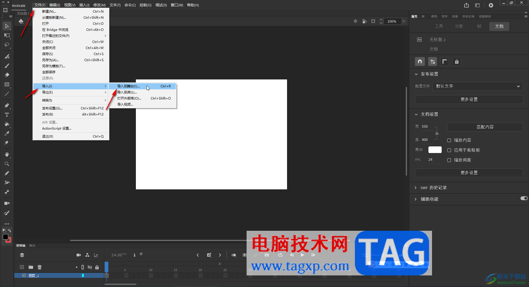Select the Paint Bucket tool
Screen dimensions: 529x287
tap(7, 124)
